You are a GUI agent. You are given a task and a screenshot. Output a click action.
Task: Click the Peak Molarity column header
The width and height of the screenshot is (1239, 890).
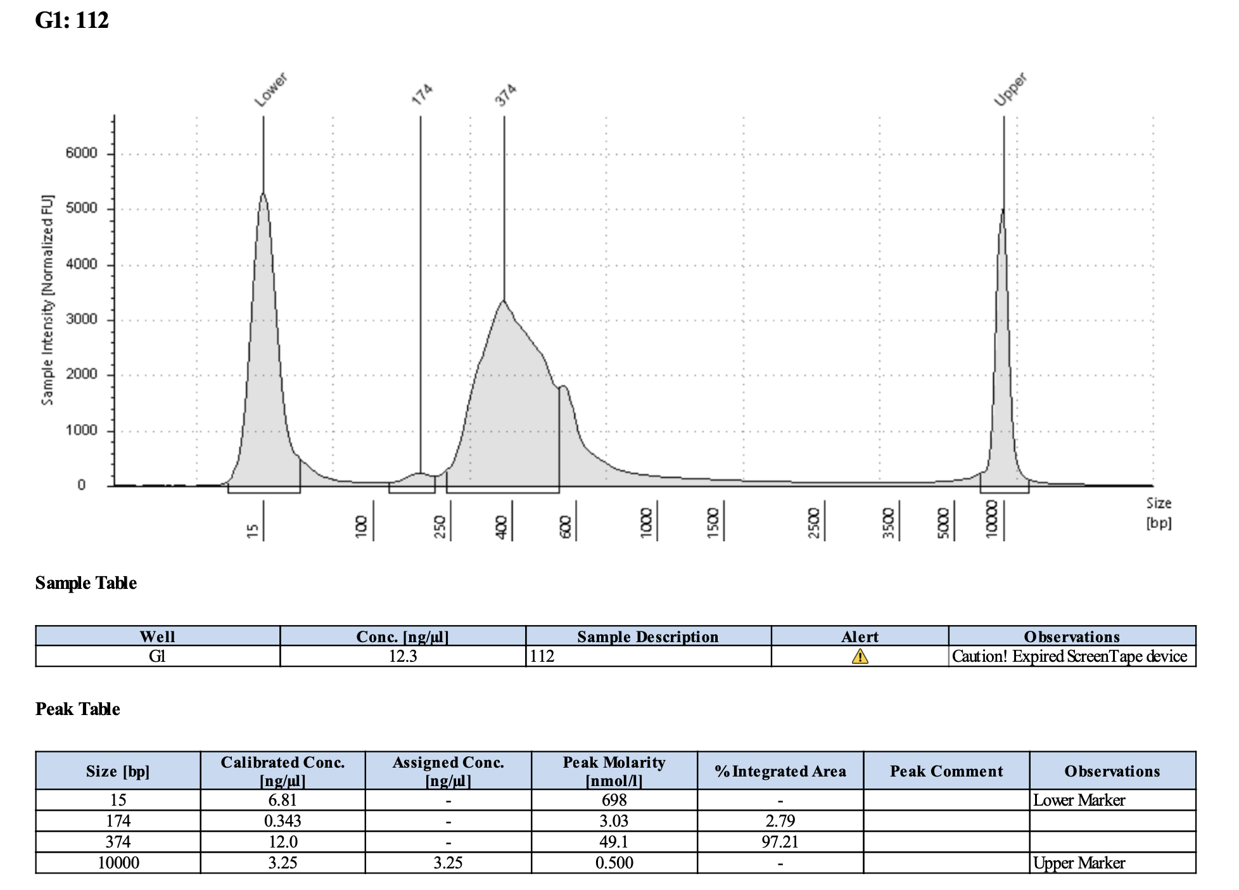614,771
